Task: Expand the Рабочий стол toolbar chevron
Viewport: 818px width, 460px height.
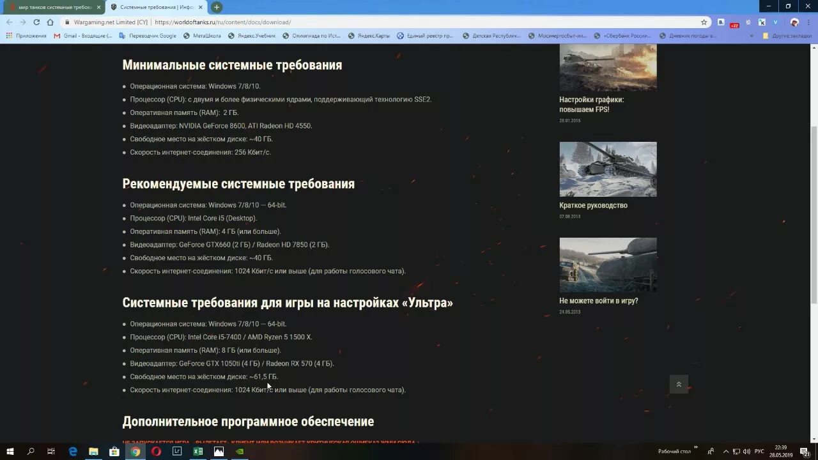Action: (695, 447)
